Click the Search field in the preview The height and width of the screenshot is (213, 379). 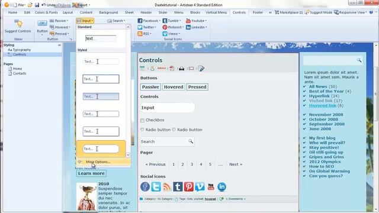[x=167, y=141]
